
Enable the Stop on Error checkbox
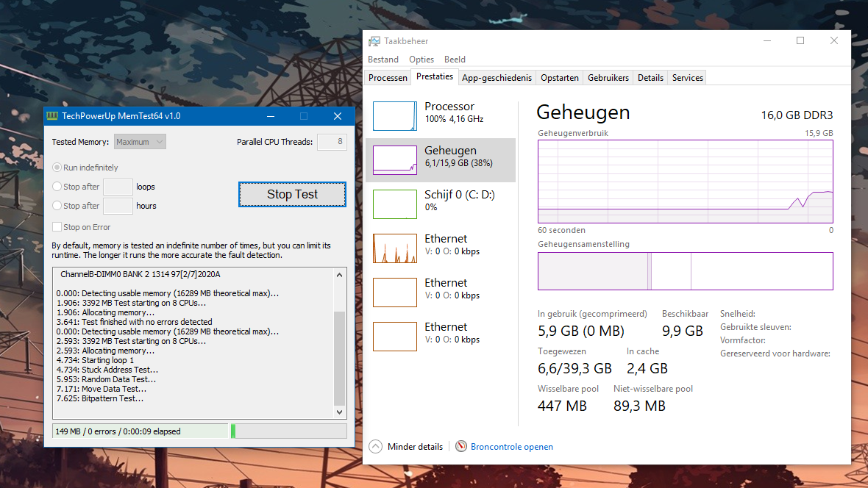point(57,227)
